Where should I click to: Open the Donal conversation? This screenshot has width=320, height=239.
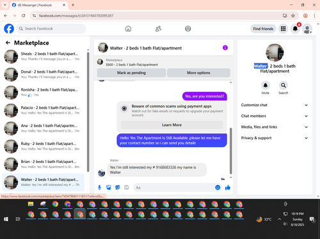pos(44,75)
